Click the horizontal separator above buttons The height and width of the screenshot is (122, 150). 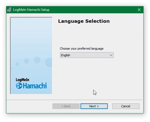(74, 100)
